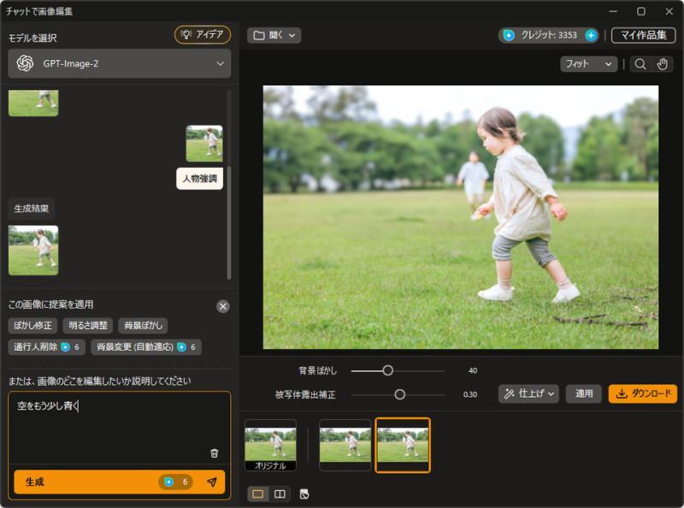Click the before/after compare icon

point(304,494)
